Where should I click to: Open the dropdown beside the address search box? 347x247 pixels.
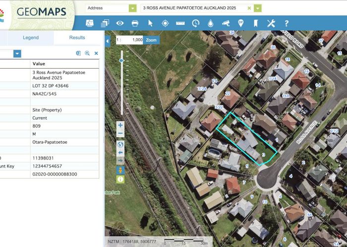[x=258, y=8]
